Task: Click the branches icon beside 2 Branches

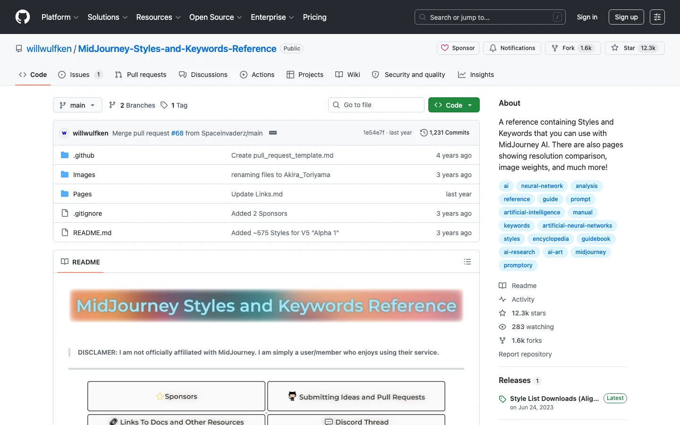Action: [x=112, y=105]
